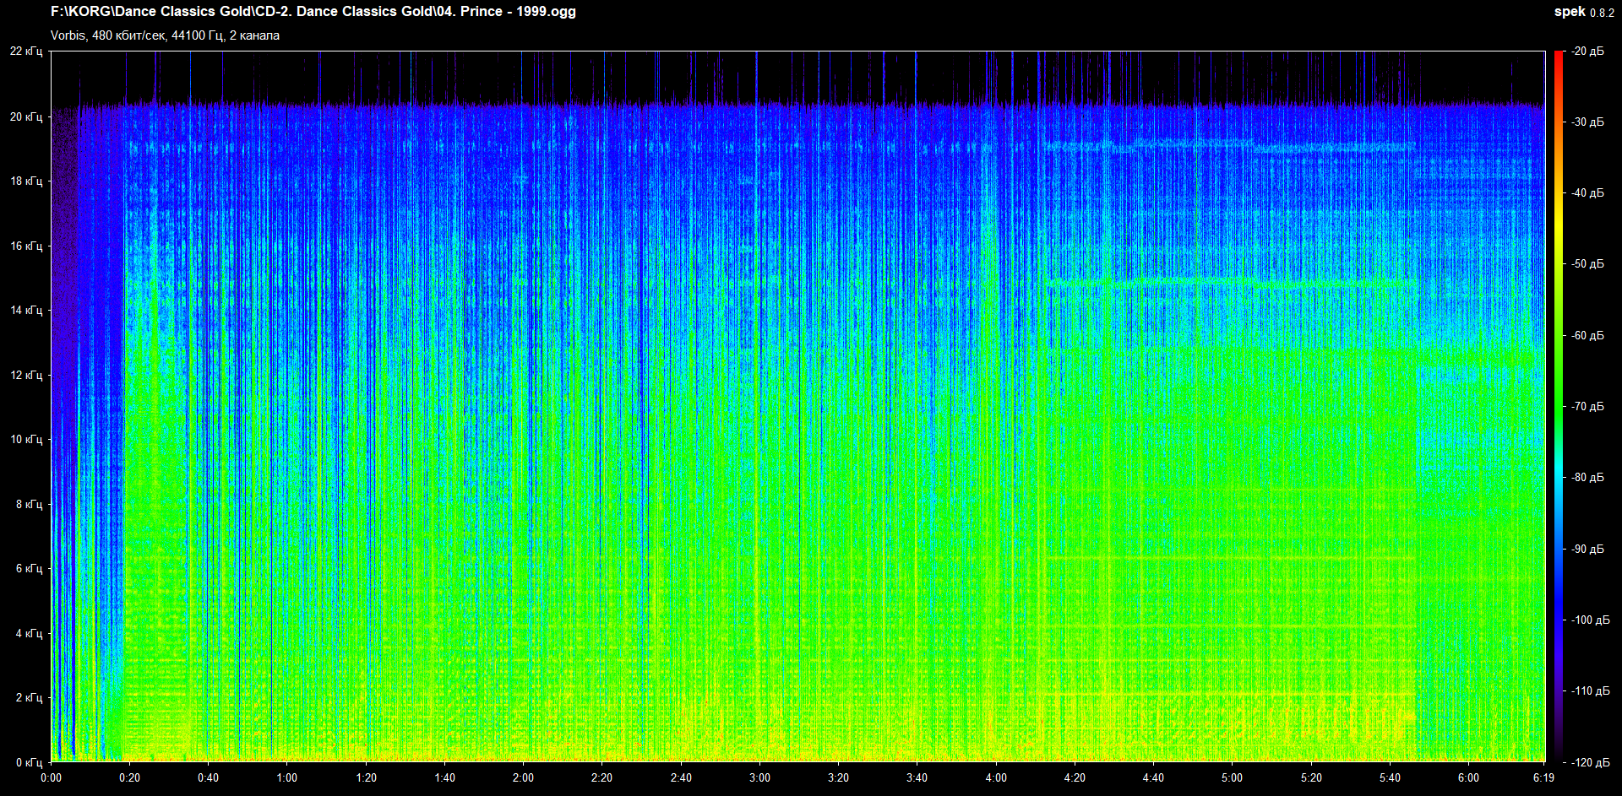
Task: Click the file path title at top
Action: pos(313,12)
